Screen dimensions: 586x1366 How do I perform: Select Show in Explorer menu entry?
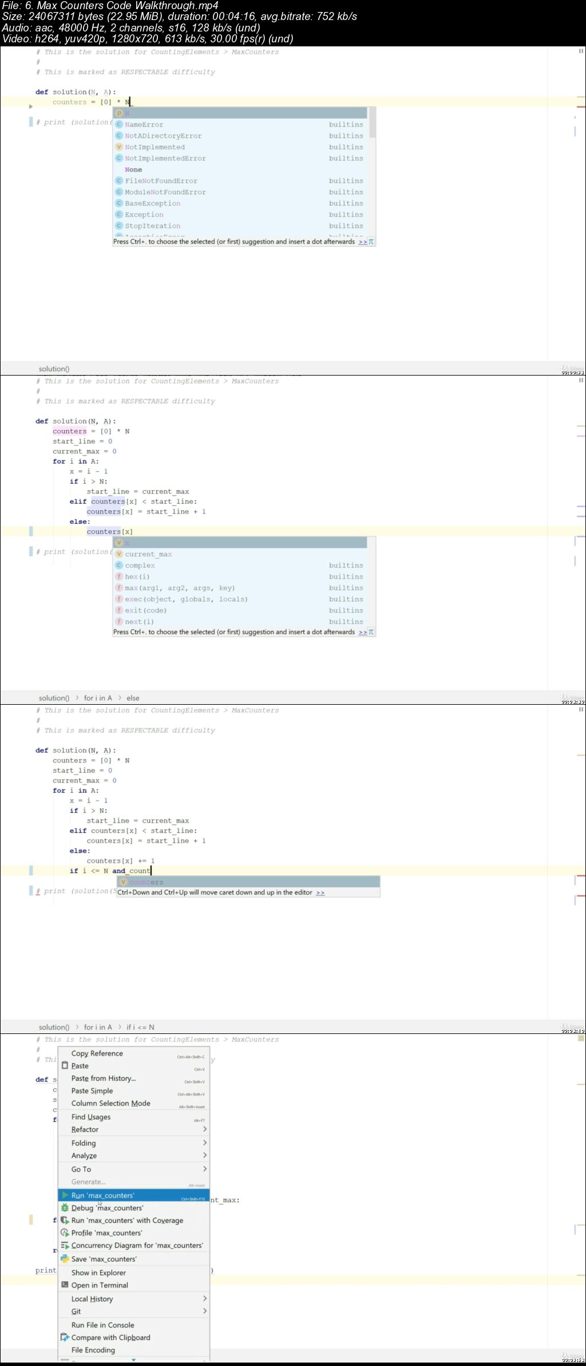134,1272
